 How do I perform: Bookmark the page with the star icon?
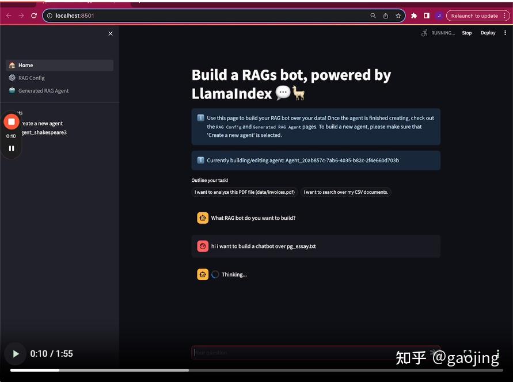tap(398, 16)
